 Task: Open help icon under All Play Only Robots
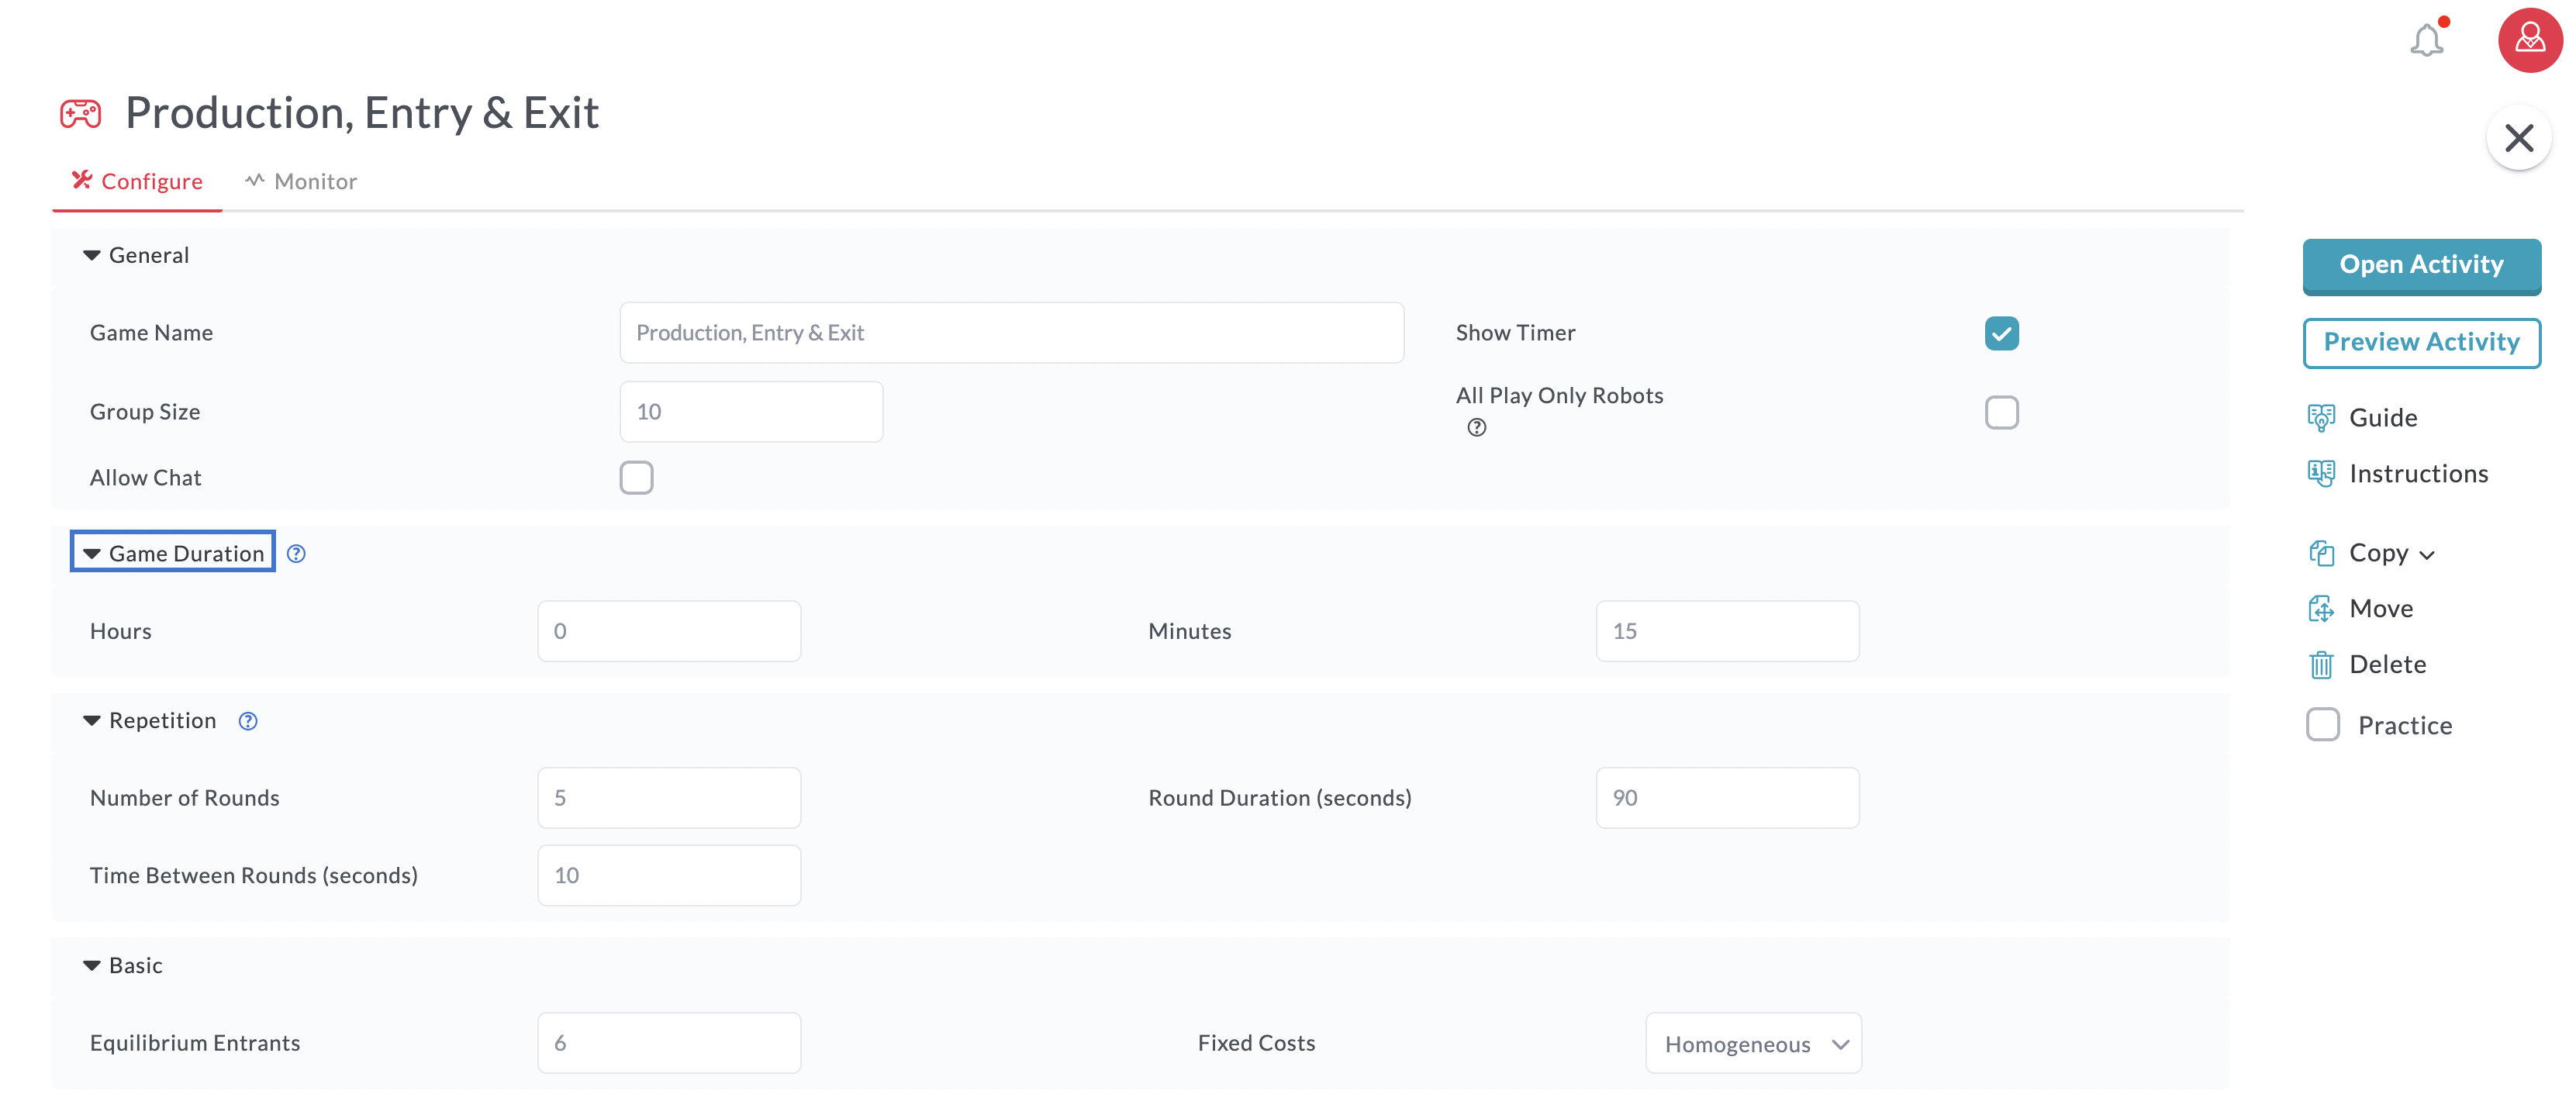point(1476,428)
